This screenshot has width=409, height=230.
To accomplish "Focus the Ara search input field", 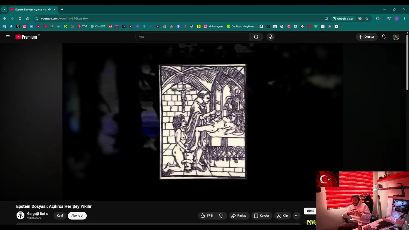I will pos(193,37).
